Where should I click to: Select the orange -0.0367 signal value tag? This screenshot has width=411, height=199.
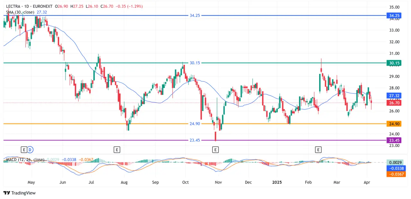point(396,174)
